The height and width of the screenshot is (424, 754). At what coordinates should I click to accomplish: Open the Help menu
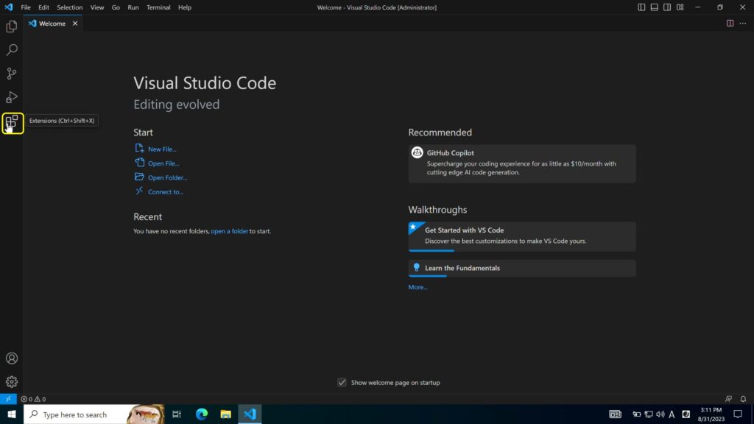[185, 7]
